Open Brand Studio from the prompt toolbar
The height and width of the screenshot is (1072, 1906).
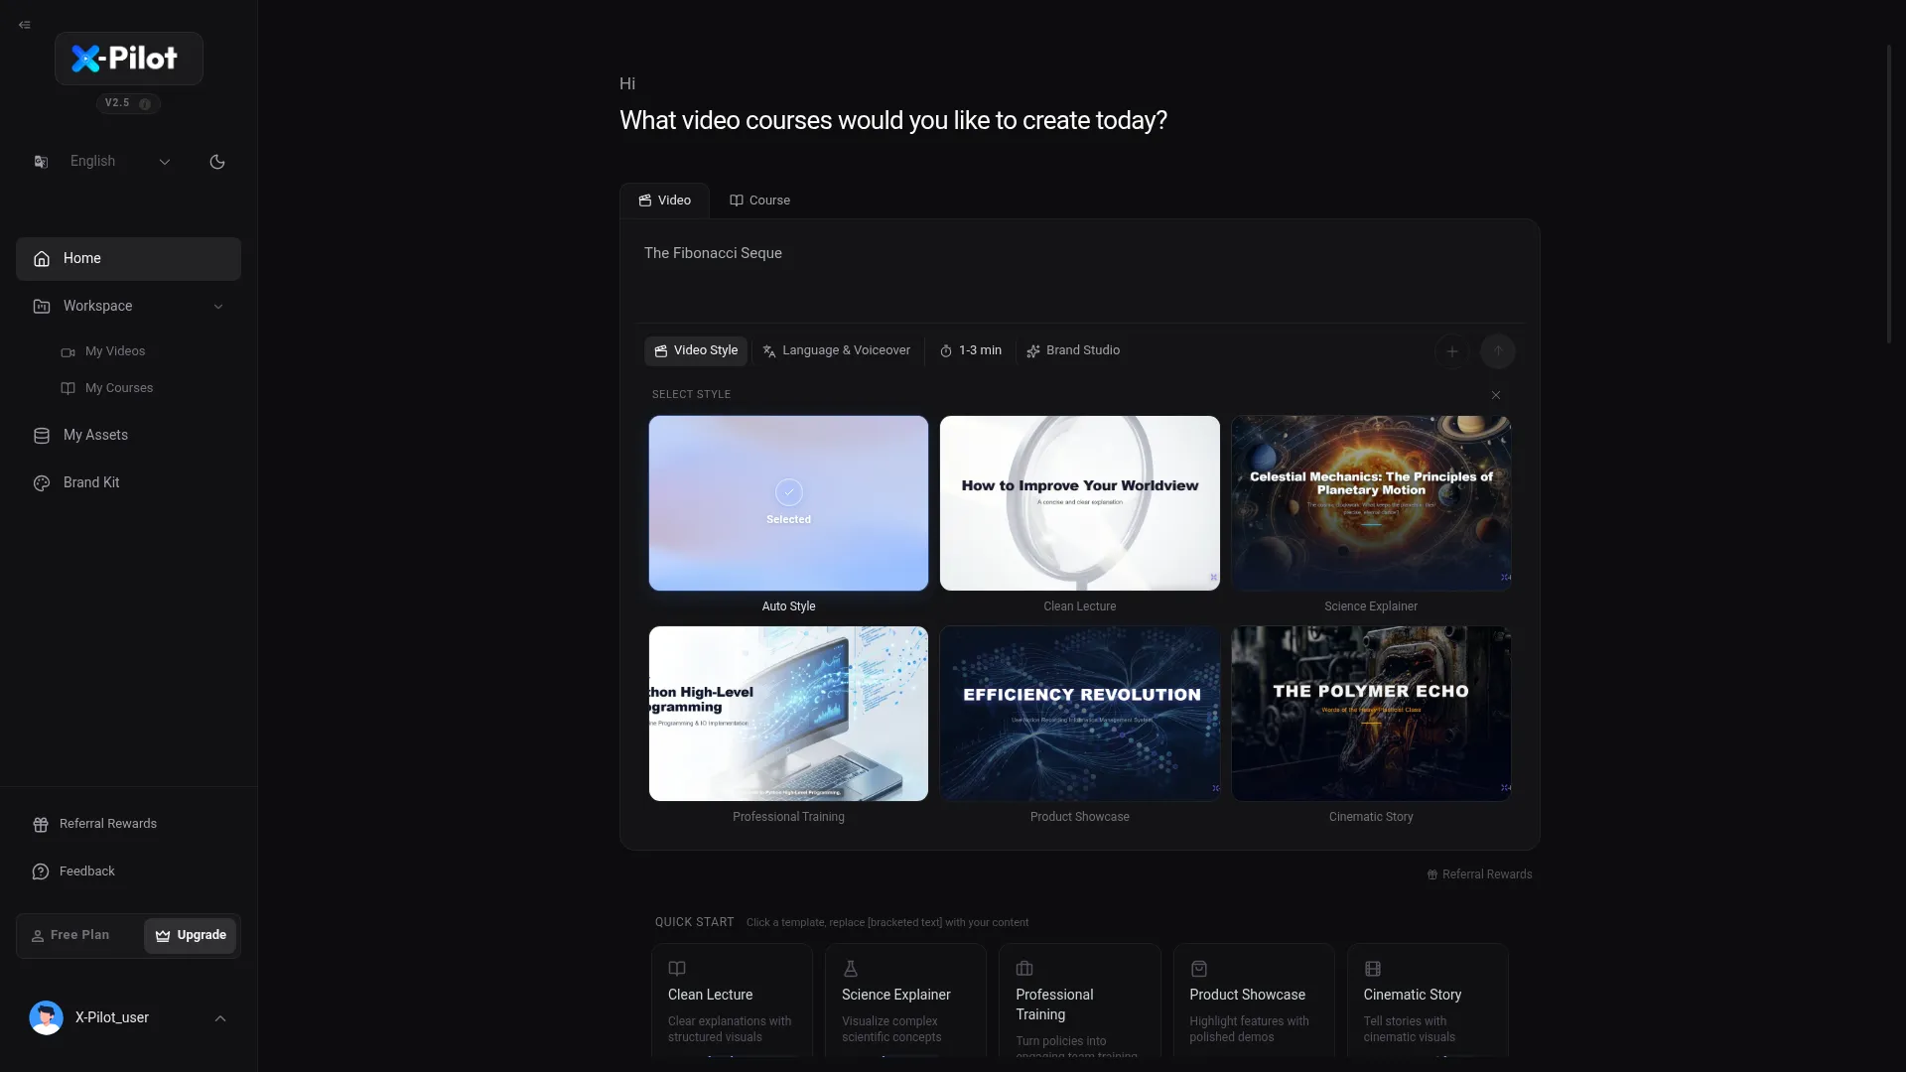1073,351
